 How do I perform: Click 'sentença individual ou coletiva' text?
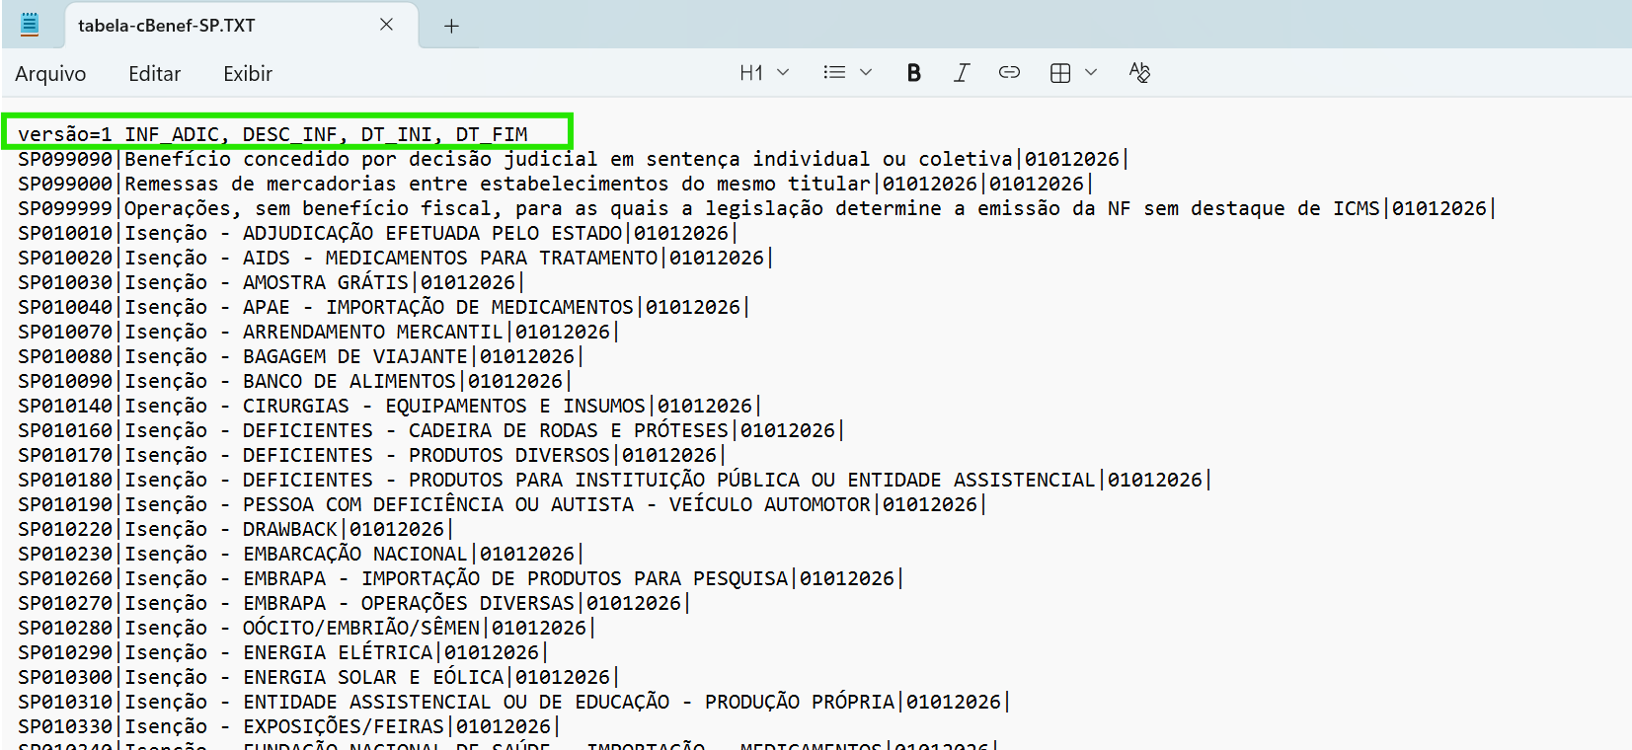click(x=829, y=159)
